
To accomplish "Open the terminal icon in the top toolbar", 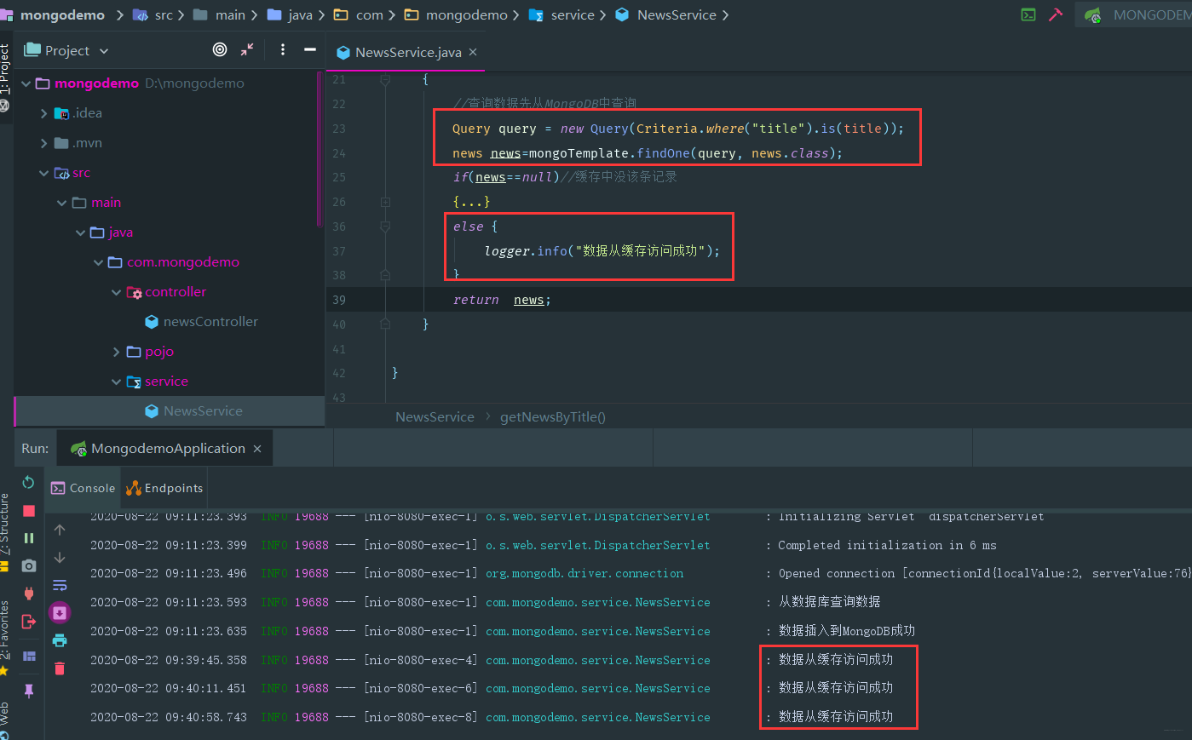I will pyautogui.click(x=1028, y=14).
